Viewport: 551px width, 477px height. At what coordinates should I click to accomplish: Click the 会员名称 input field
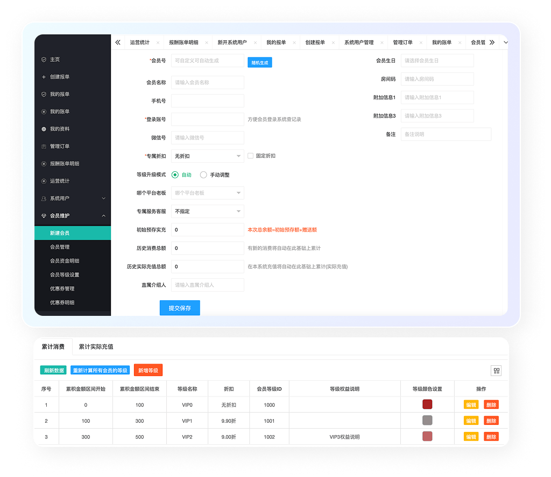pyautogui.click(x=207, y=83)
